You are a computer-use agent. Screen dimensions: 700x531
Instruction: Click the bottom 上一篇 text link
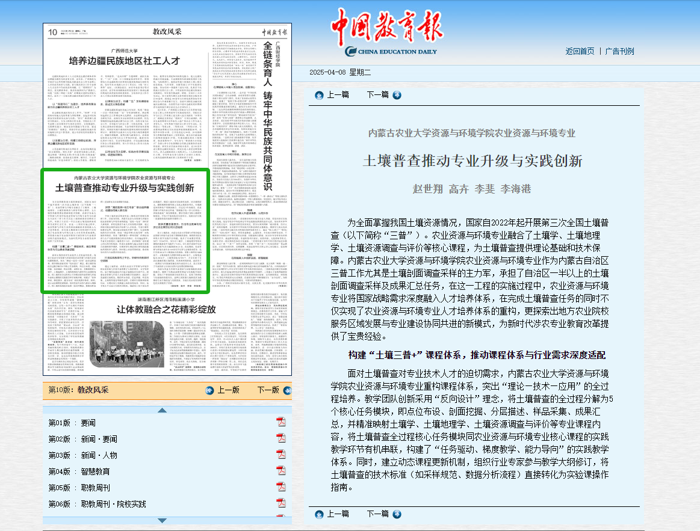[338, 514]
